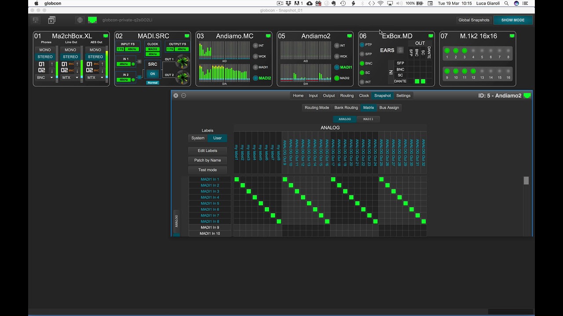Screen dimensions: 563x316
Task: Close the Andiamo2 detail panel
Action: 175,96
